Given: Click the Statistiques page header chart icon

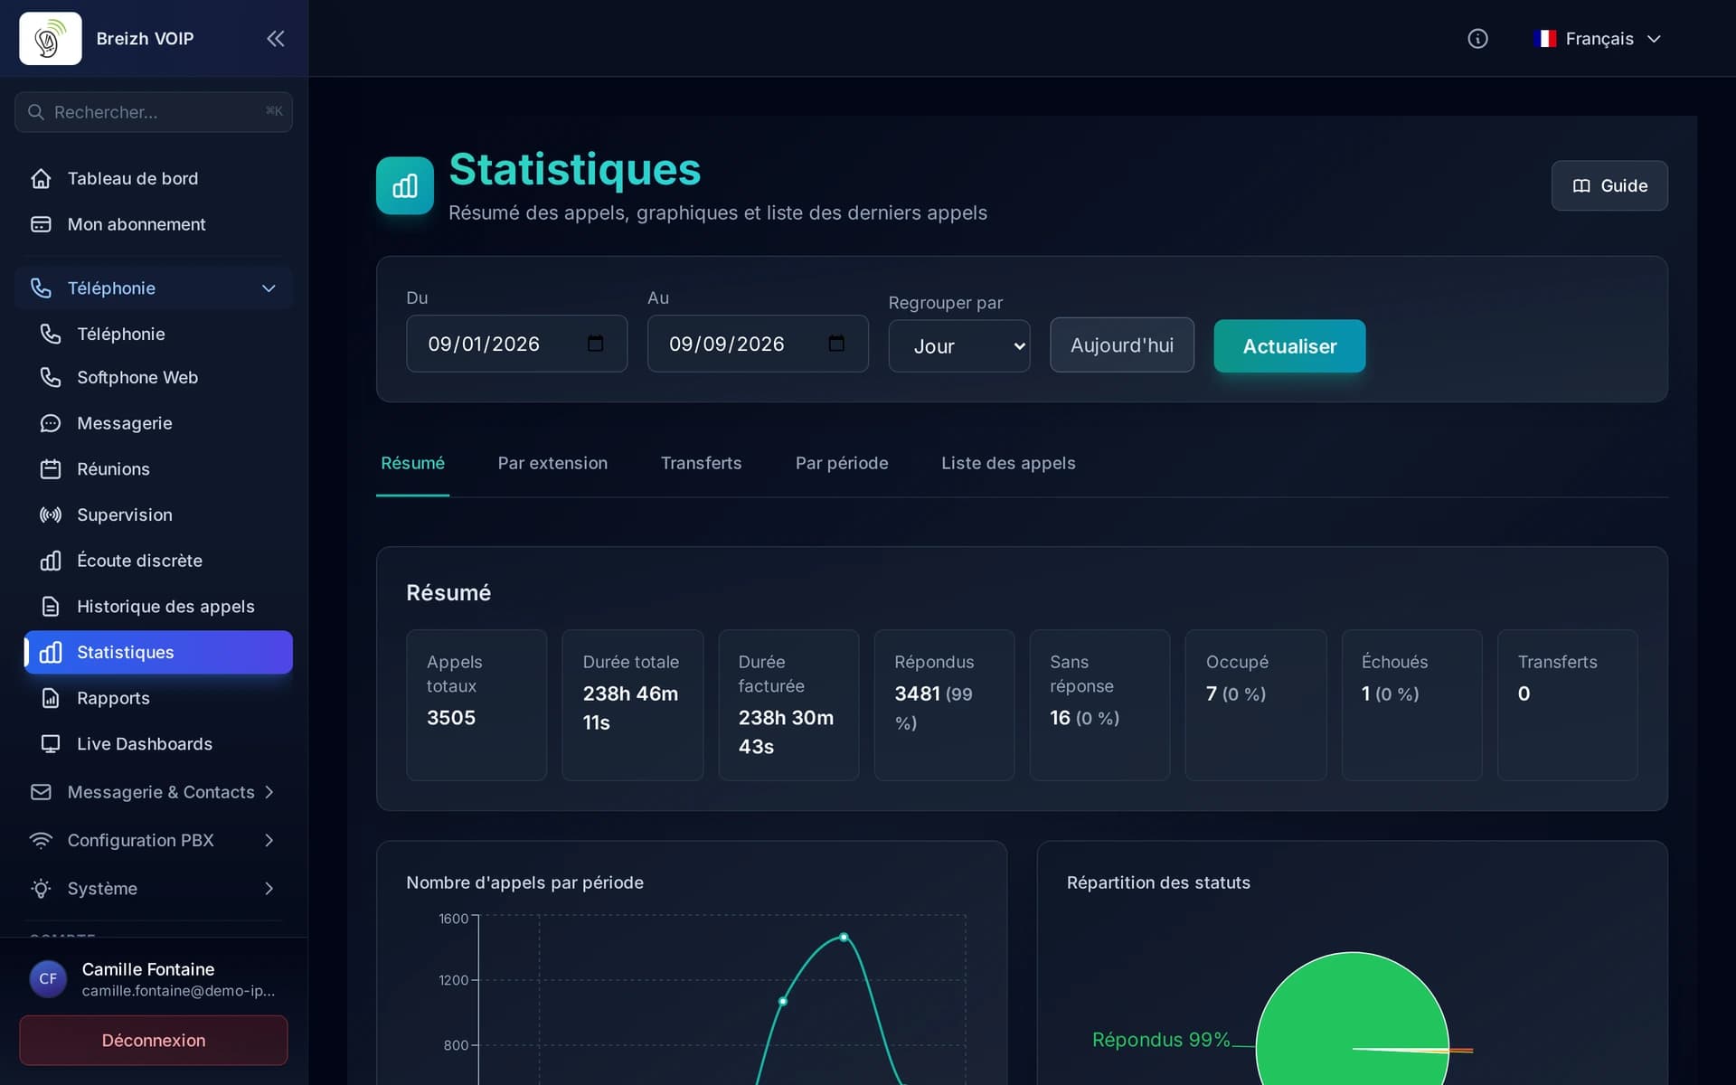Looking at the screenshot, I should [405, 185].
